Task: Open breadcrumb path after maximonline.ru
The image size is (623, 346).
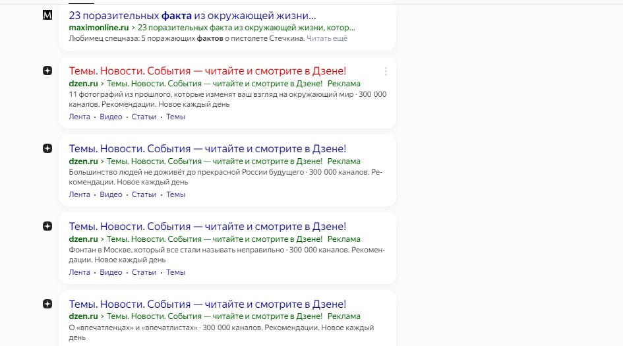Action: coord(246,28)
